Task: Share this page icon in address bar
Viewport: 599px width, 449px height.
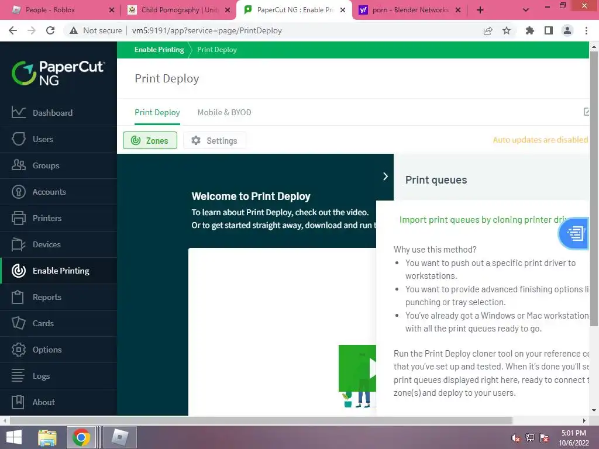Action: point(488,30)
